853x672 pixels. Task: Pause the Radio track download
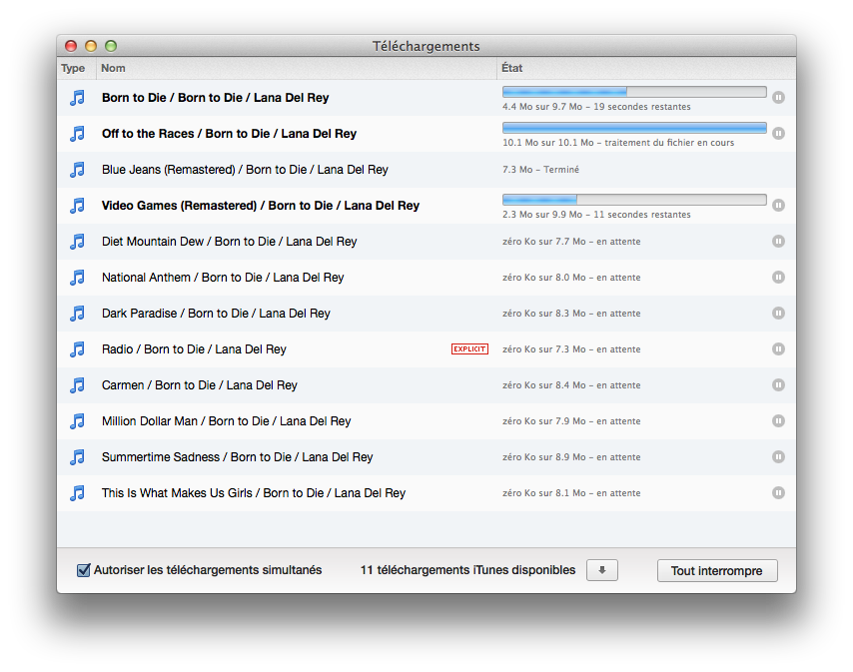click(x=778, y=349)
